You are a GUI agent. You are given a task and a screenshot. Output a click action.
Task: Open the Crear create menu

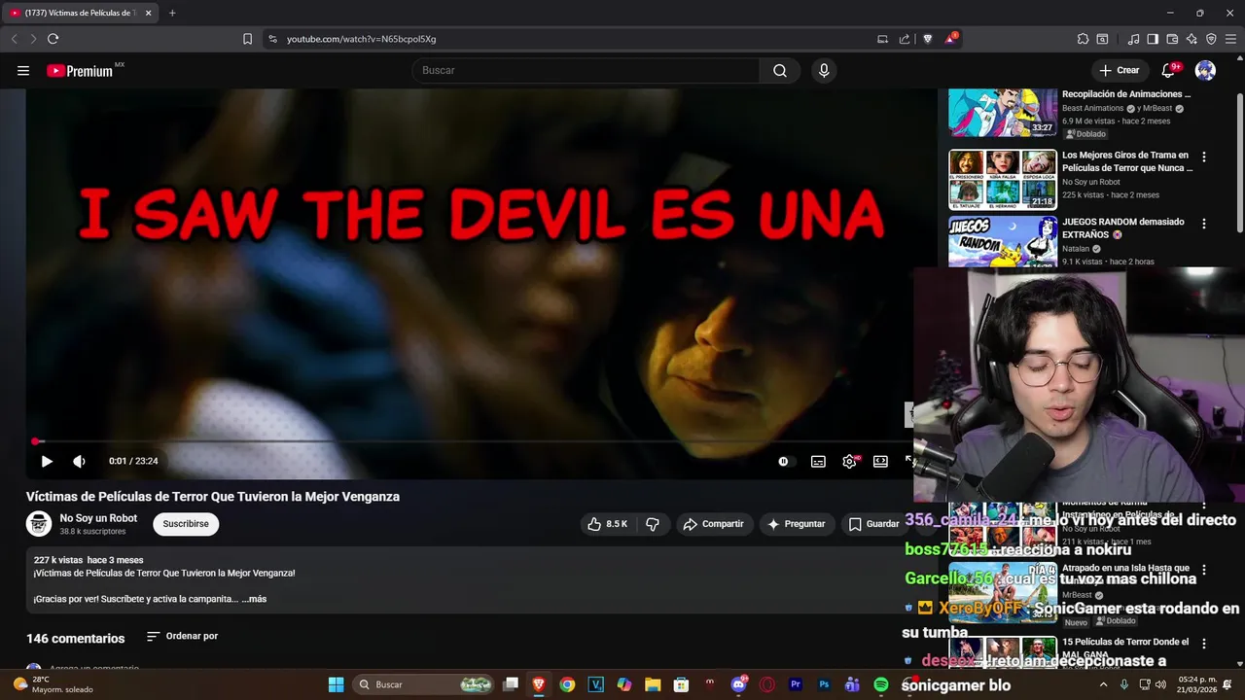point(1120,70)
